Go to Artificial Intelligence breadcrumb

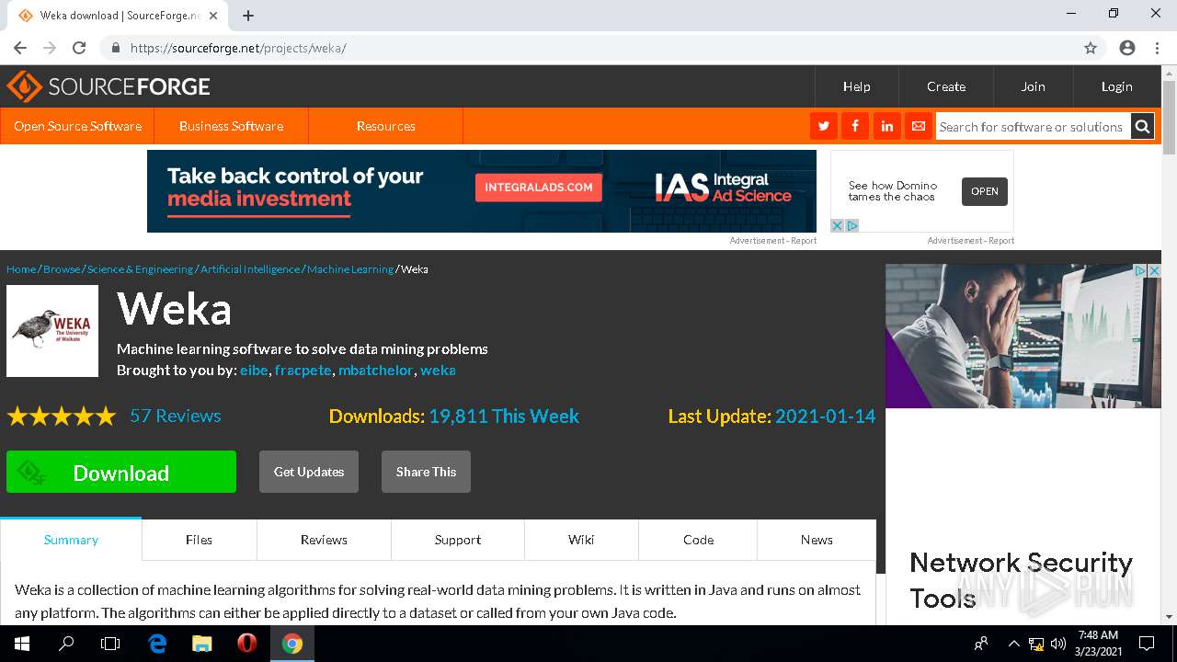250,269
